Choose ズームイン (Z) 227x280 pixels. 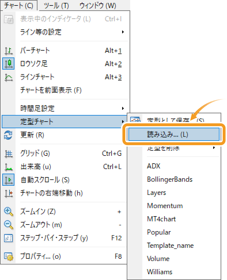[65, 212]
